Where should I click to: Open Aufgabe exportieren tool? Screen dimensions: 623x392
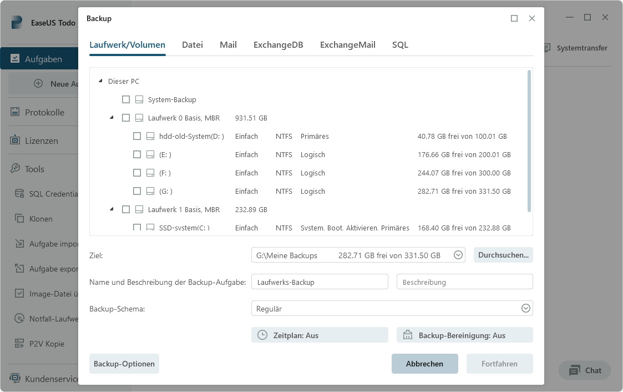point(45,269)
